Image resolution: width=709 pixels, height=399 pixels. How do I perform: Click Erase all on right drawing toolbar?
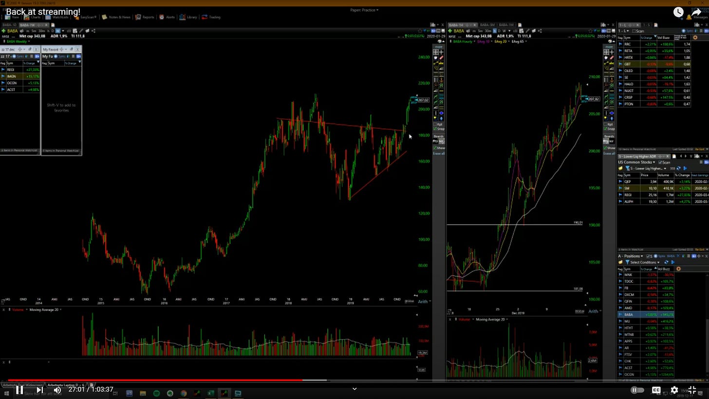click(609, 153)
